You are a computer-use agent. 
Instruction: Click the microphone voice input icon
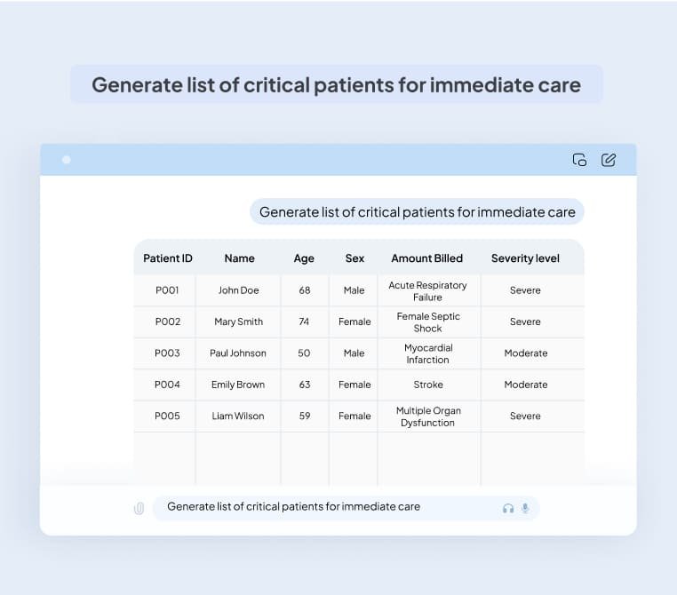(525, 508)
